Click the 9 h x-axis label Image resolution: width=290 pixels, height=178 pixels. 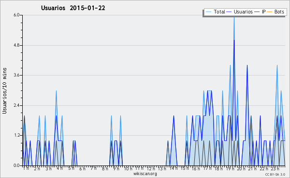(116, 168)
